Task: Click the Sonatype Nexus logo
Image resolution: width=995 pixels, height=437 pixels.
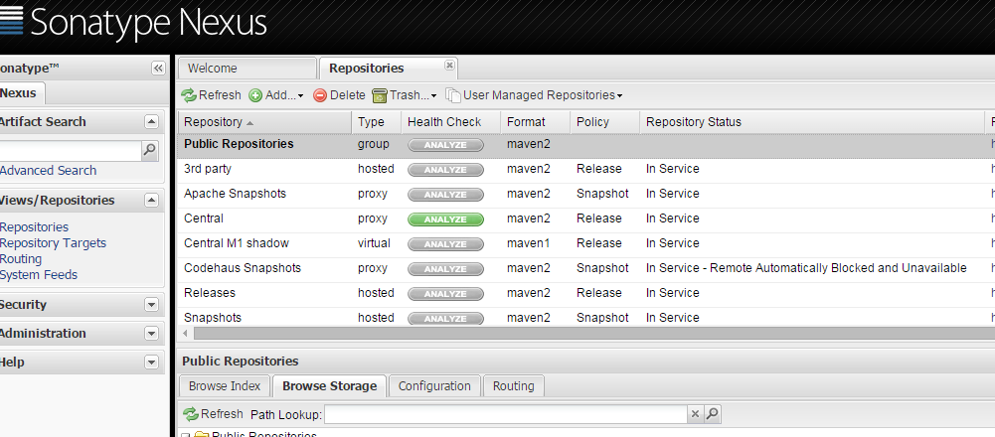Action: point(133,22)
